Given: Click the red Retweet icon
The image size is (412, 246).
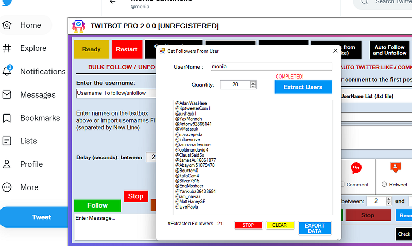Looking at the screenshot, I should click(396, 167).
